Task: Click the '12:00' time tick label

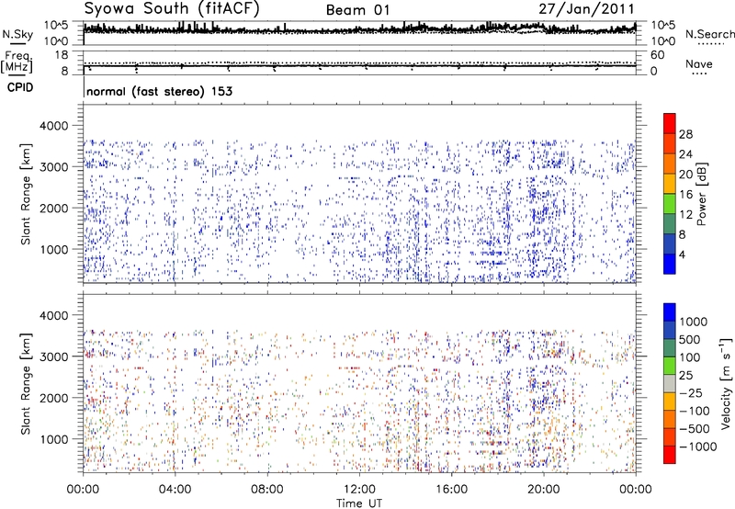Action: 359,490
